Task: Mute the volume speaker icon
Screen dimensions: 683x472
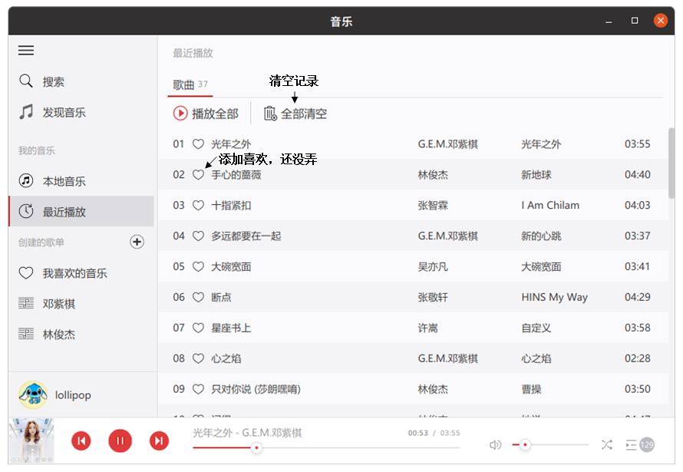Action: (496, 445)
